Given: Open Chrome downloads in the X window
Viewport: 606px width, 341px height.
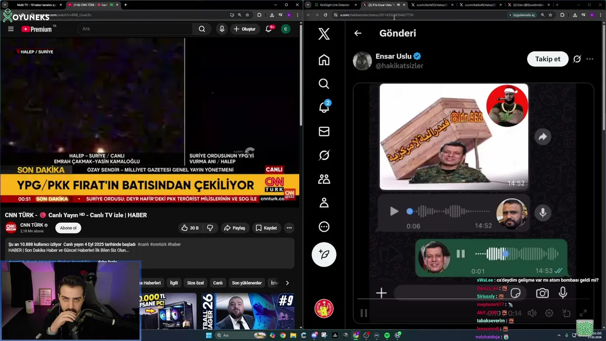Looking at the screenshot, I should click(x=574, y=15).
